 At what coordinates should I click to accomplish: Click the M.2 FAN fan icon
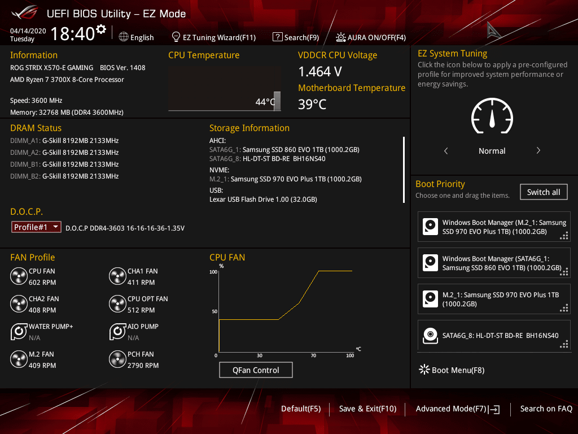click(x=19, y=359)
